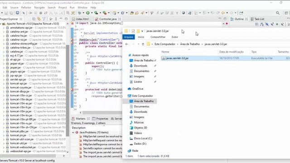290x163 pixels.
Task: Open the Compartilhar ribbon tab
Action: (x=158, y=37)
